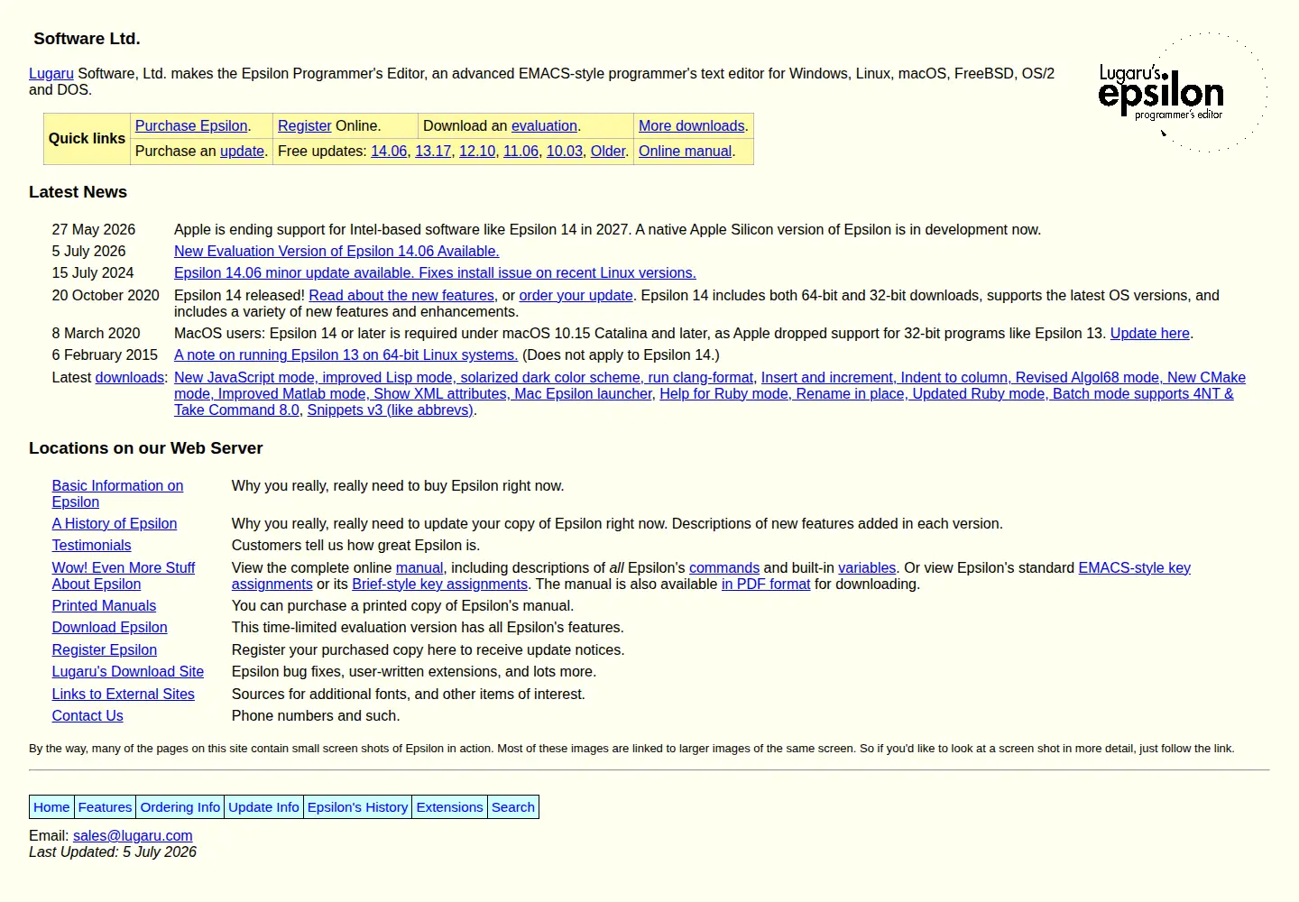Open A History of Epsilon page
Screen dimensions: 1299x902
115,524
